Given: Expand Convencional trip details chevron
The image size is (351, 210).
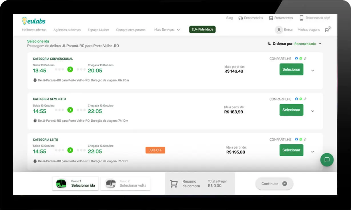Looking at the screenshot, I should click(x=312, y=71).
